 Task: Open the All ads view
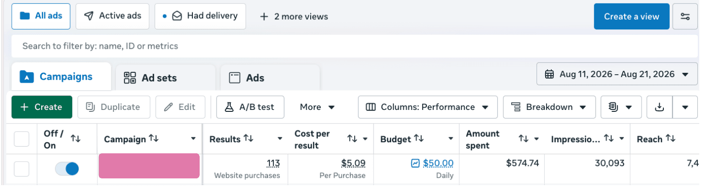click(41, 16)
